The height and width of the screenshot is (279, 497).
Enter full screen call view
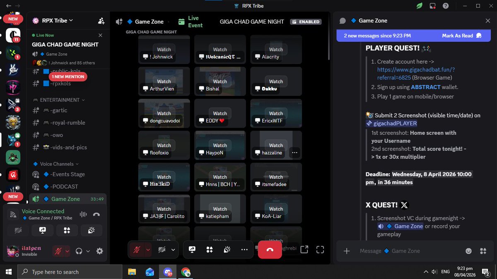[320, 249]
